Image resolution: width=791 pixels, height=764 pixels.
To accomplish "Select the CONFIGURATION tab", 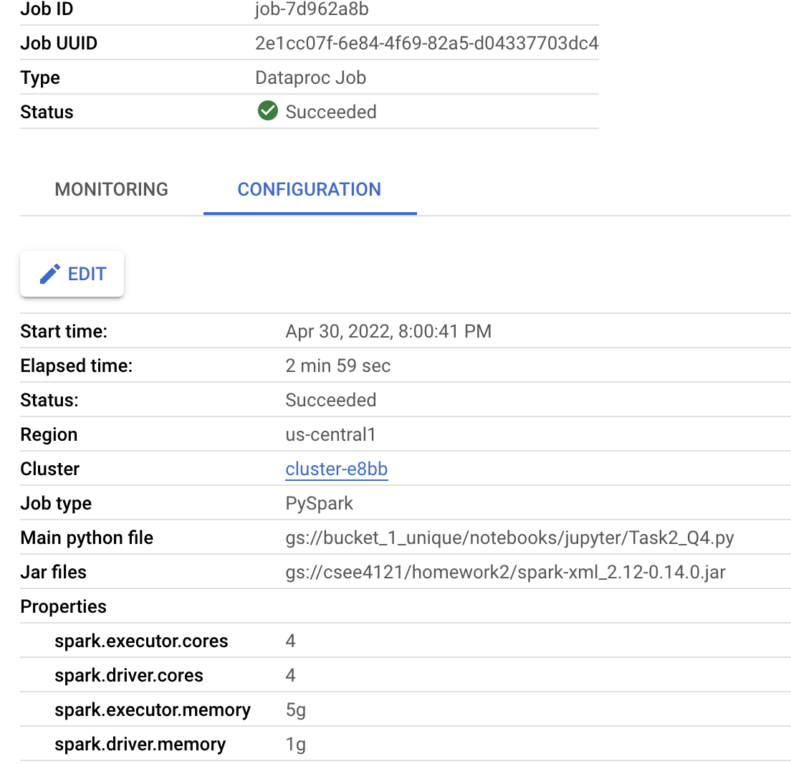I will 310,189.
